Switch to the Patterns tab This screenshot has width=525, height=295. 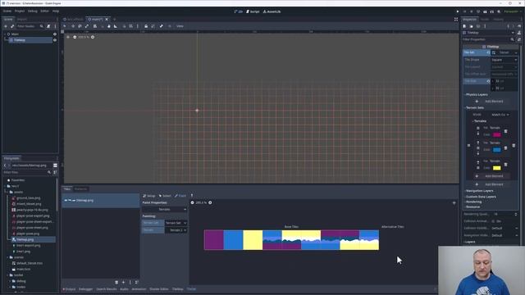click(x=80, y=189)
